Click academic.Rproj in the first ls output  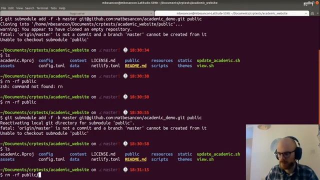point(17,60)
